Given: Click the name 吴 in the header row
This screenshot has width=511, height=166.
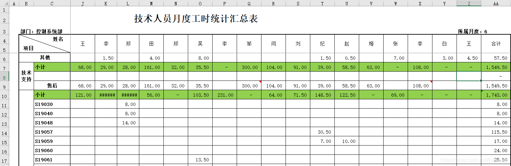Looking at the screenshot, I should 200,44.
